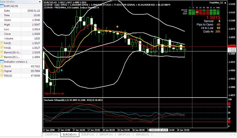Click the blue up arrow buy signal on chart
Screen dimensions: 237x138
[61, 70]
